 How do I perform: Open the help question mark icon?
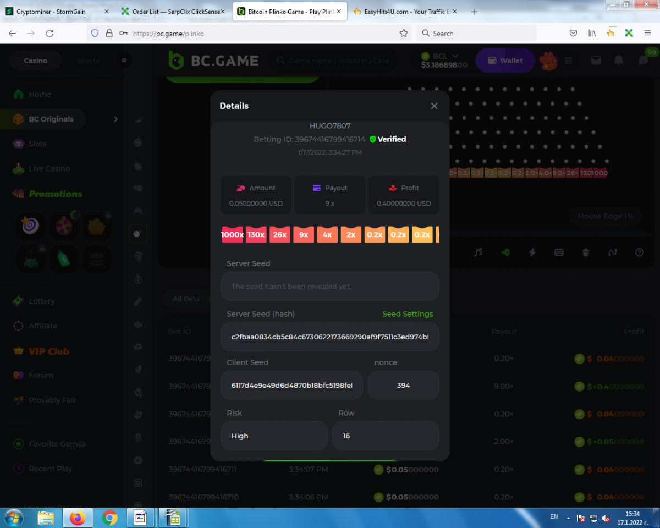coord(639,252)
